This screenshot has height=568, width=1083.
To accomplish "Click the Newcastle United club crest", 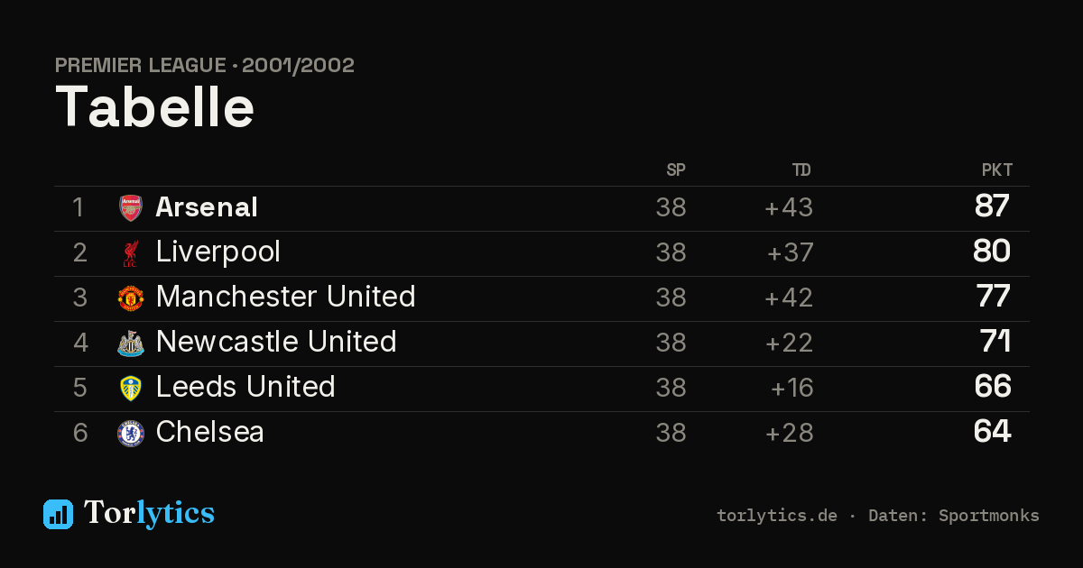I will coord(131,344).
